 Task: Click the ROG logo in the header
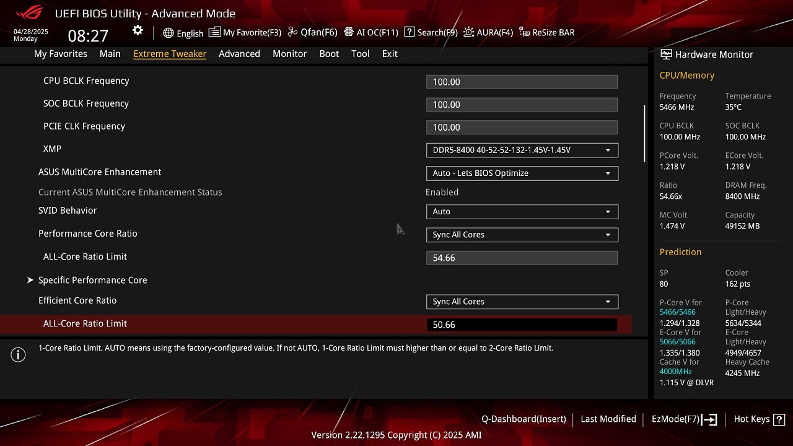(x=29, y=12)
